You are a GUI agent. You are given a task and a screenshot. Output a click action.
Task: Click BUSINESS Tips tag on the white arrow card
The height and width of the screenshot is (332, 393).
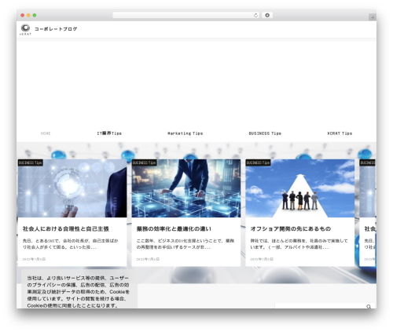(x=258, y=162)
